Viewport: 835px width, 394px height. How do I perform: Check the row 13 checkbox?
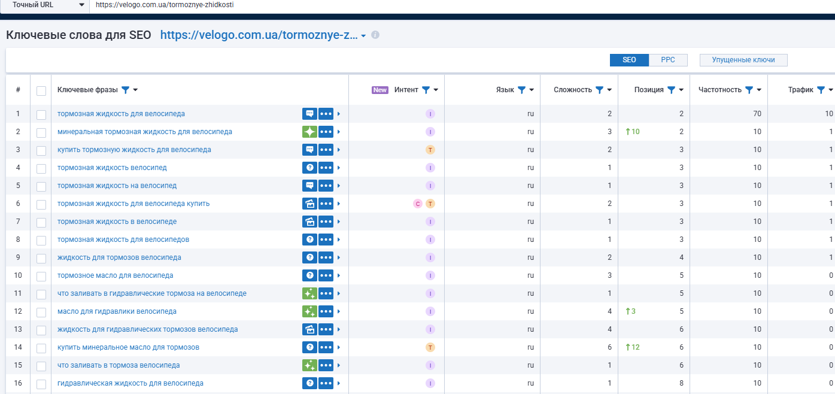click(x=41, y=330)
